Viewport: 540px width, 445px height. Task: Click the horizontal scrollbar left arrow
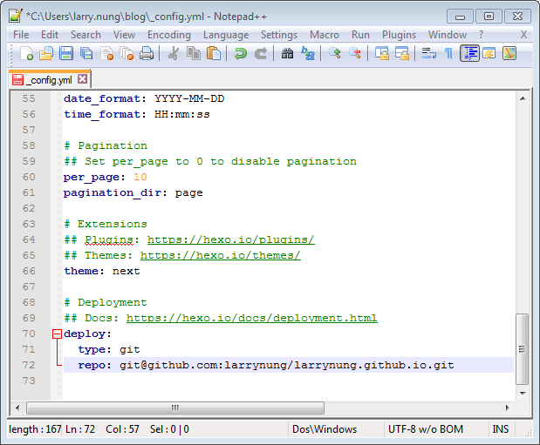[17, 408]
